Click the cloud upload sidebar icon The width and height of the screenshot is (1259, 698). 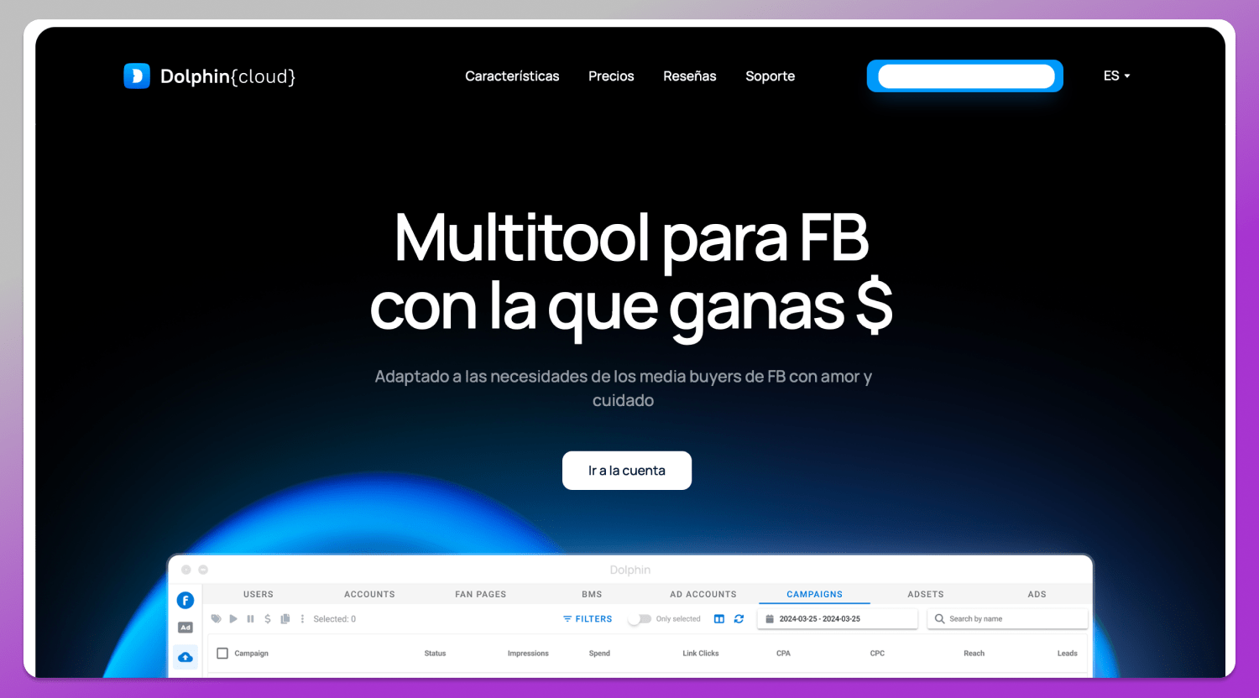pyautogui.click(x=185, y=657)
